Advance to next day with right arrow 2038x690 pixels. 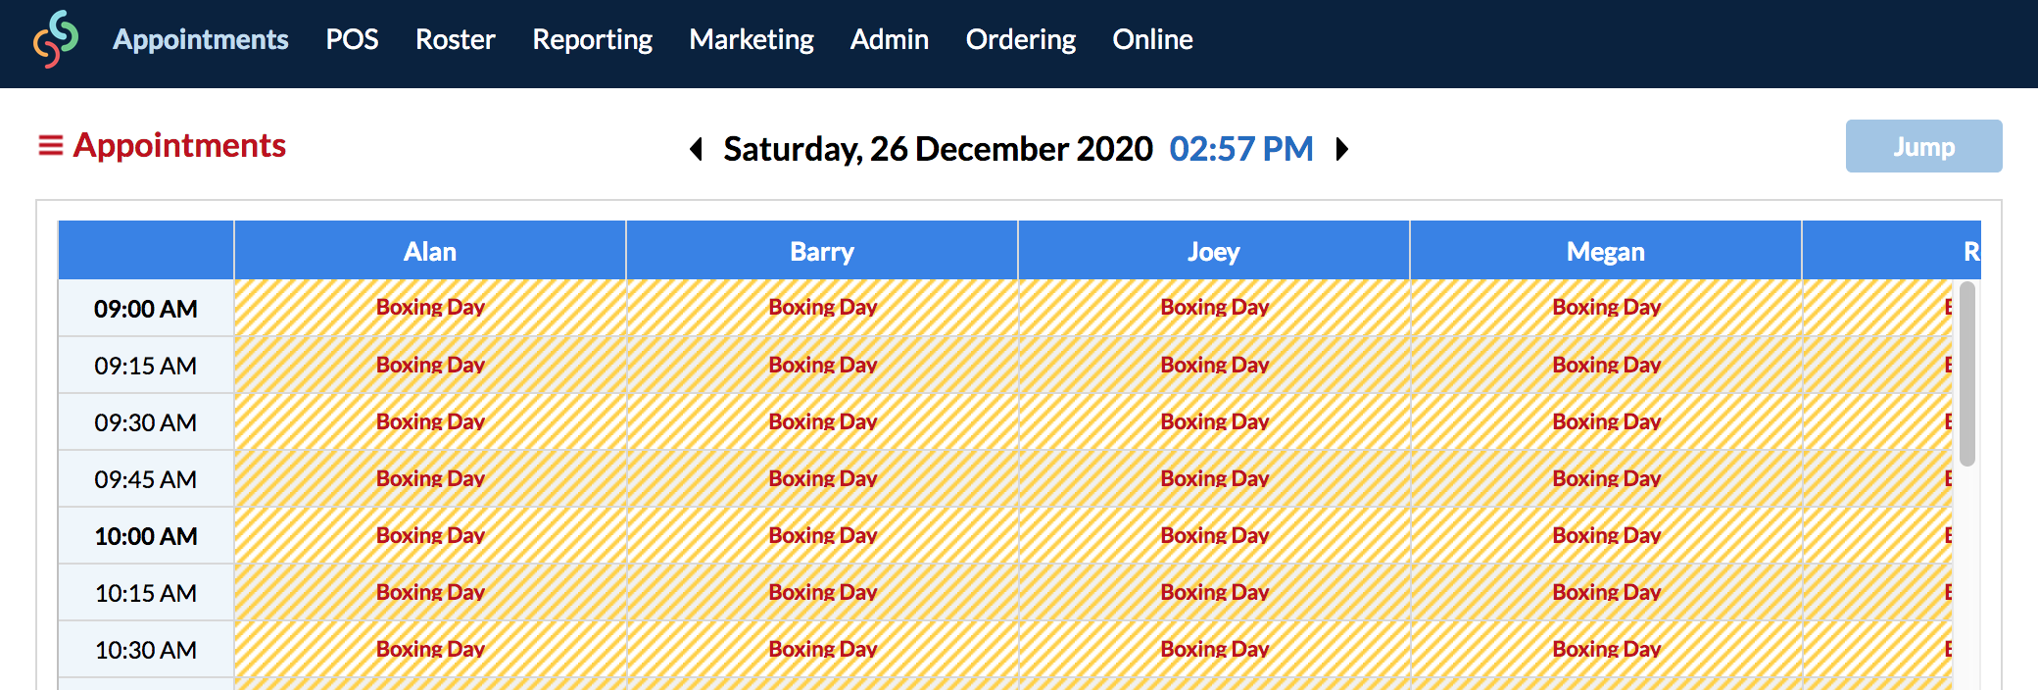pyautogui.click(x=1342, y=149)
